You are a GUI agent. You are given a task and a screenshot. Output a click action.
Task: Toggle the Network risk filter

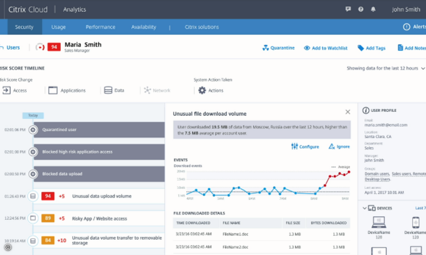click(x=157, y=90)
